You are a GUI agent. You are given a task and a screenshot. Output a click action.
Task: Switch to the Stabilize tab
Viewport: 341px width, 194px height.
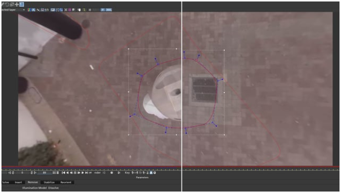[49, 182]
